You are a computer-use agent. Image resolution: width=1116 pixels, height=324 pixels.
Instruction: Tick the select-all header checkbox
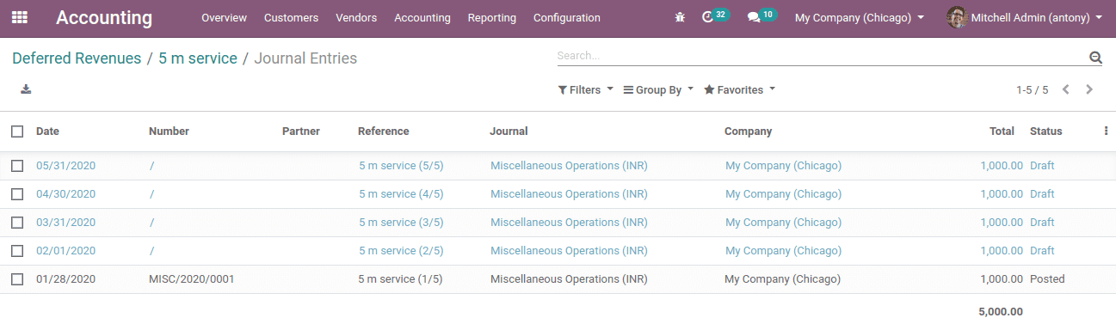(x=17, y=131)
